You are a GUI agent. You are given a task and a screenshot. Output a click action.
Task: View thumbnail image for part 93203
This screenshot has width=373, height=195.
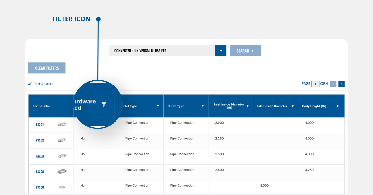click(x=62, y=156)
